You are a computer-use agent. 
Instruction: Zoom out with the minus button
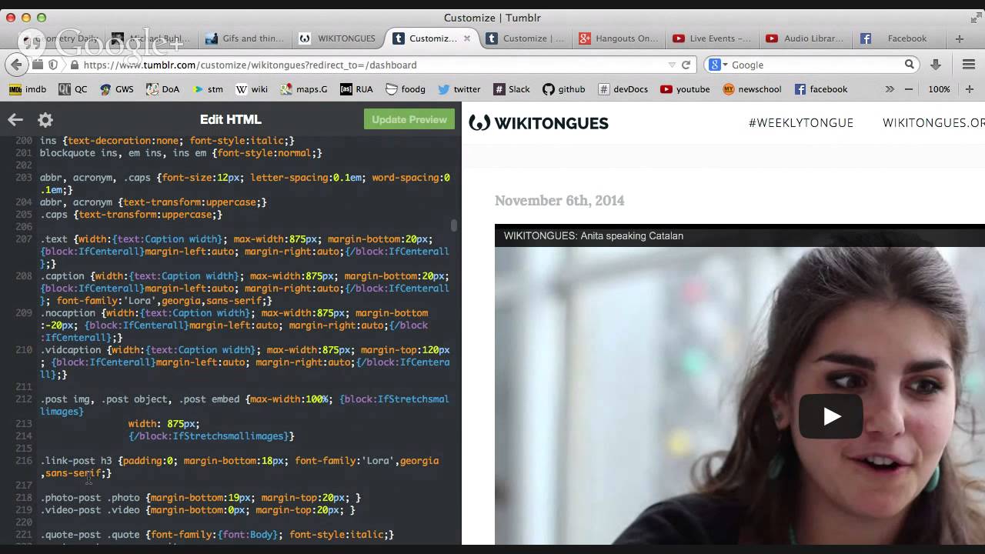pyautogui.click(x=909, y=89)
